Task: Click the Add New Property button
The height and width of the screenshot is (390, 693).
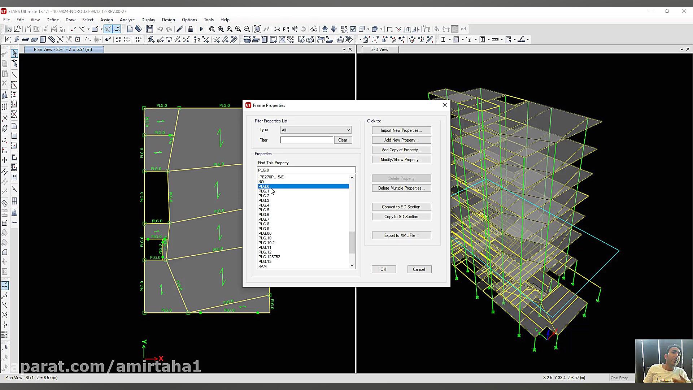Action: 401,140
